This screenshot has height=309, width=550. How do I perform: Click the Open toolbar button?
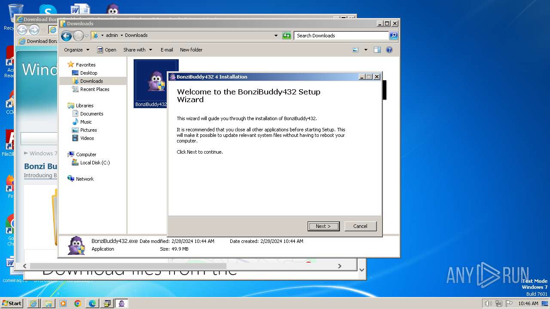(x=107, y=50)
